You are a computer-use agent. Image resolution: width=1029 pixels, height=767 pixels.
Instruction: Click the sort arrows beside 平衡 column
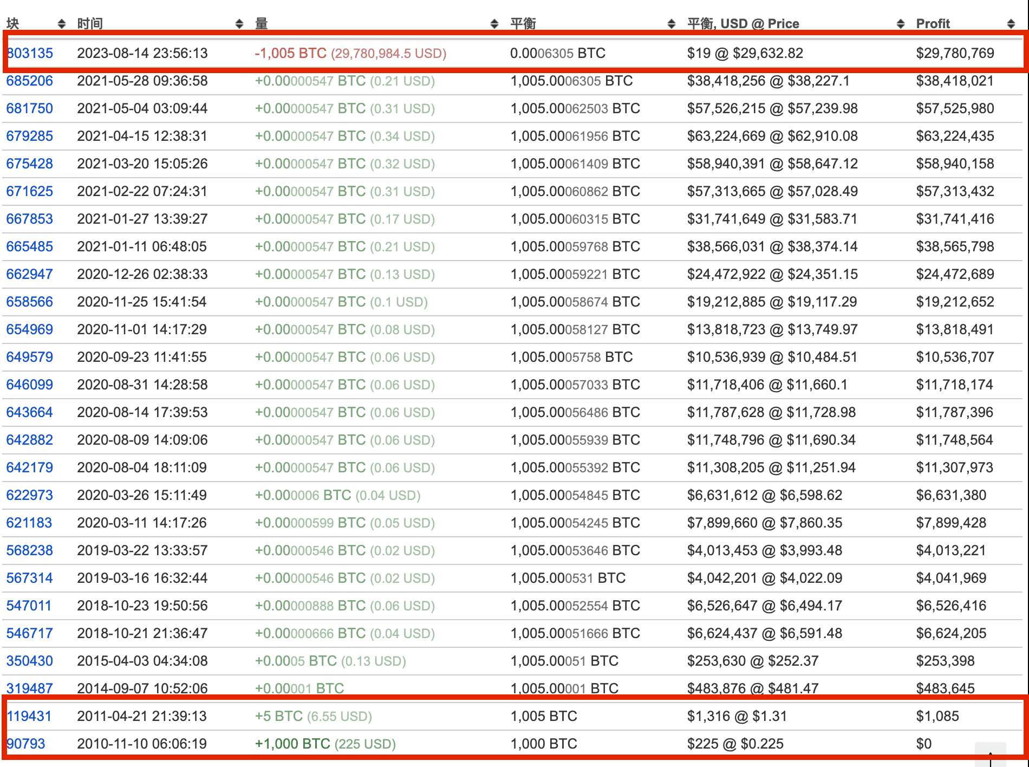tap(672, 23)
